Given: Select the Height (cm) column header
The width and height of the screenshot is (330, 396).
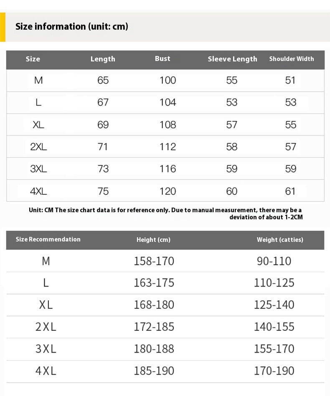Looking at the screenshot, I should pyautogui.click(x=153, y=240).
